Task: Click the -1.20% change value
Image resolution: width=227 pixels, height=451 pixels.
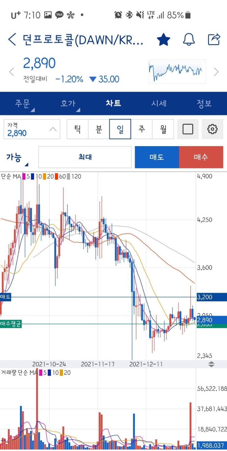Action: (69, 79)
